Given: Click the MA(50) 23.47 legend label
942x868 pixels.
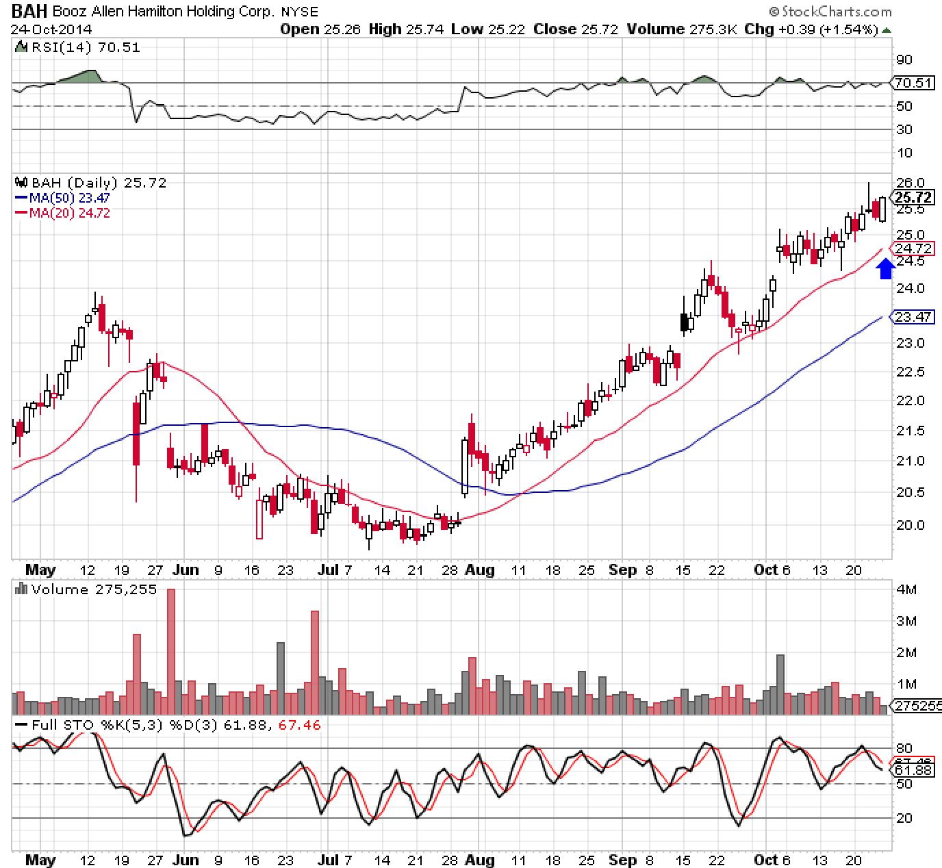Looking at the screenshot, I should (x=69, y=198).
